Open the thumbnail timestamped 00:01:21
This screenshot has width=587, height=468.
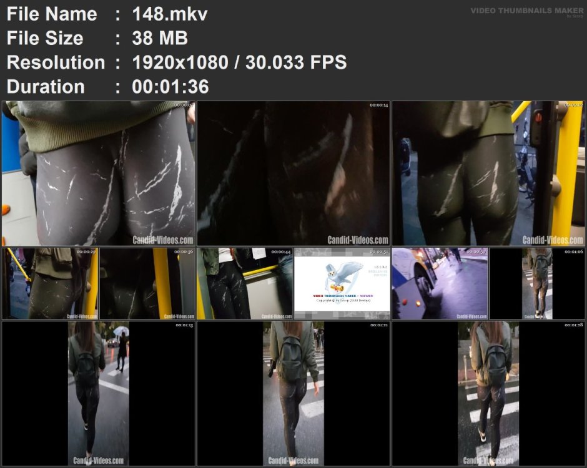(x=293, y=393)
